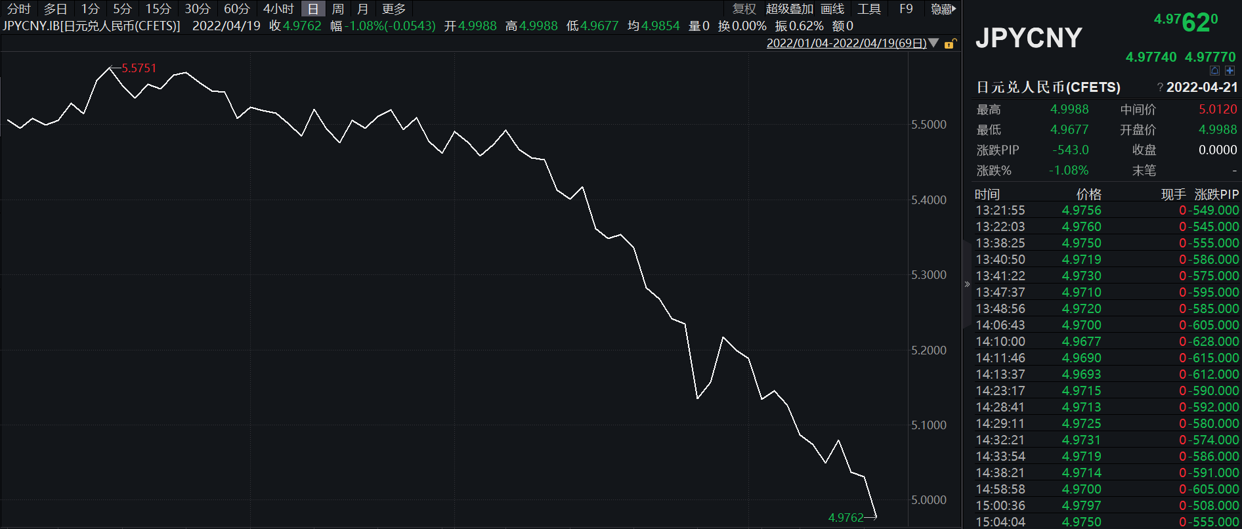This screenshot has height=529, width=1242.
Task: Click the 隐藏 hide arrow button
Action: pyautogui.click(x=943, y=9)
